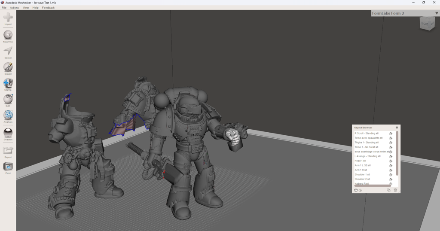This screenshot has height=231, width=440.
Task: Click the Import tool icon
Action: 8,18
